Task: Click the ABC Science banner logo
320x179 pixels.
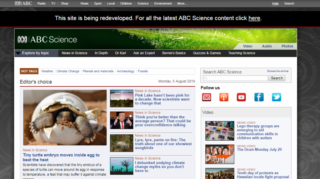Action: pyautogui.click(x=47, y=40)
